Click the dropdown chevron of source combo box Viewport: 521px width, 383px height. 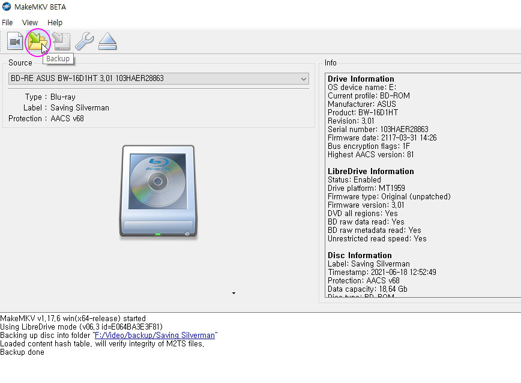pos(303,79)
